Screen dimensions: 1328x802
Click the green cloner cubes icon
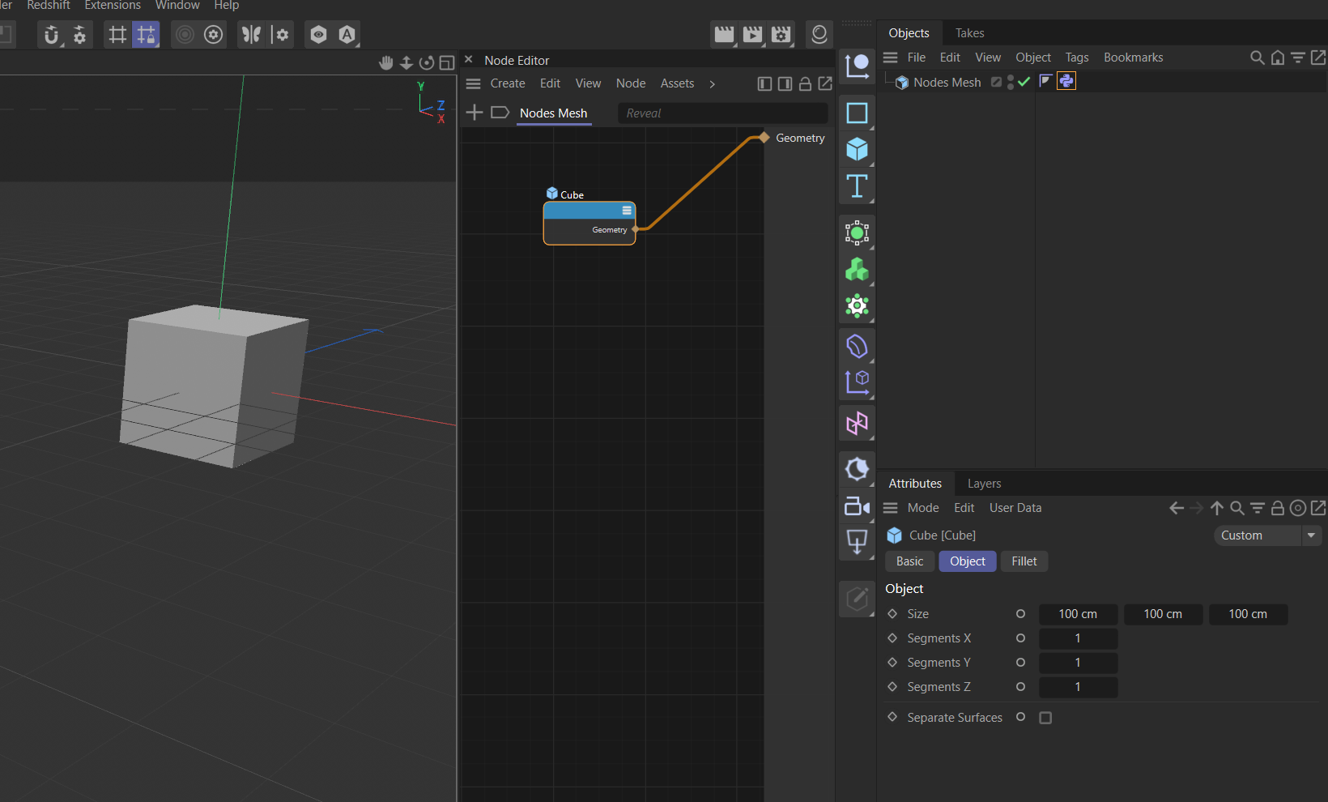pos(857,270)
